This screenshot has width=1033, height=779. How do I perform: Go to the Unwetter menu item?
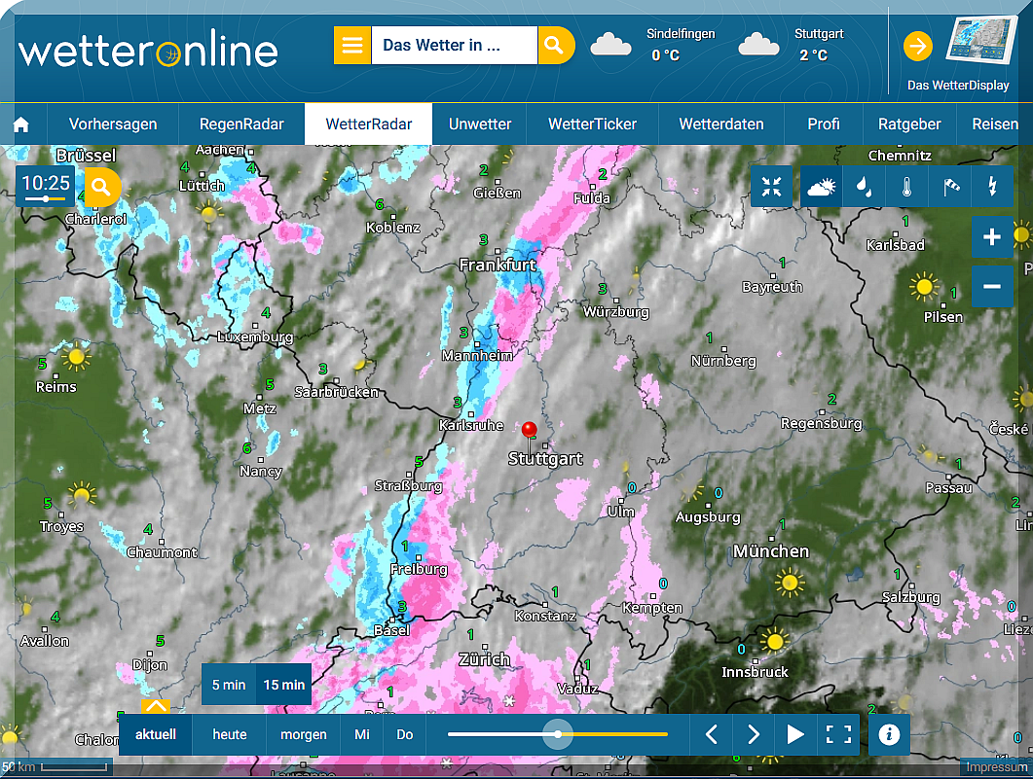[480, 124]
